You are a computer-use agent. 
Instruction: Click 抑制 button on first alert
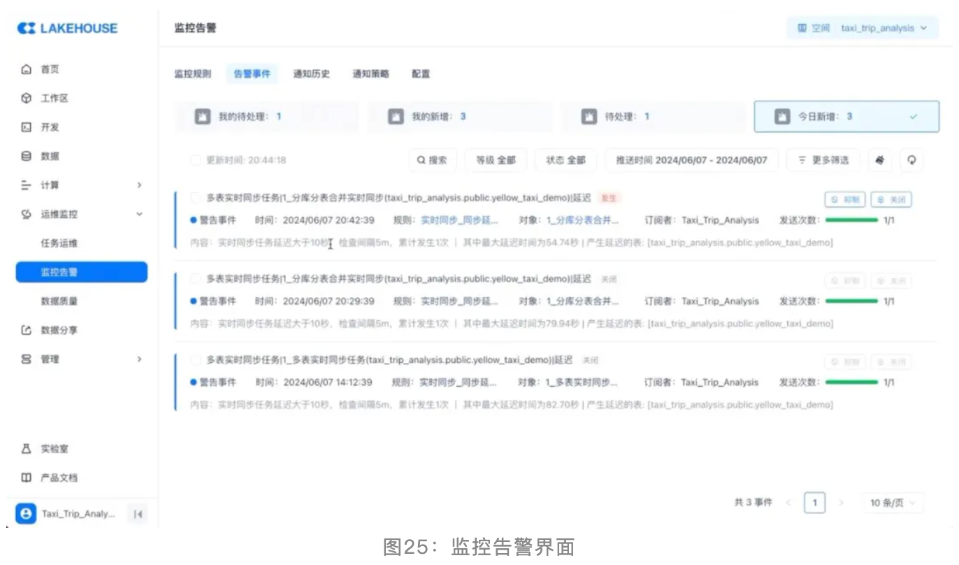(x=845, y=200)
